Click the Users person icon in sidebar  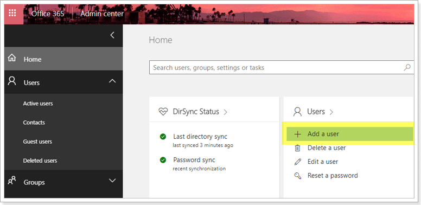[x=12, y=81]
